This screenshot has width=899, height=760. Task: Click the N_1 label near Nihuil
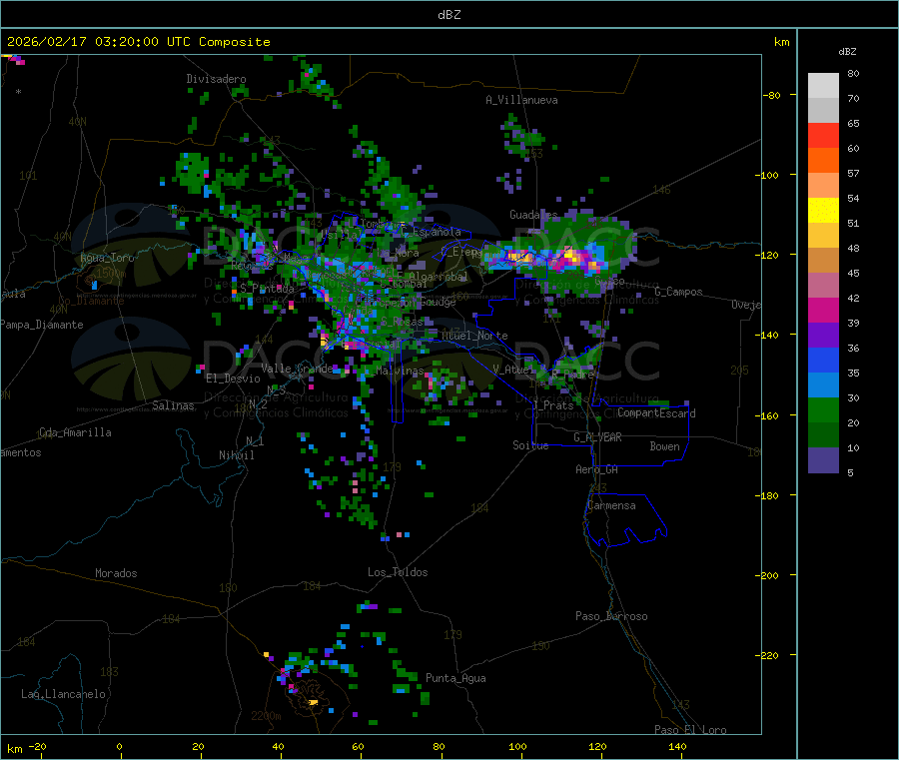coord(255,441)
